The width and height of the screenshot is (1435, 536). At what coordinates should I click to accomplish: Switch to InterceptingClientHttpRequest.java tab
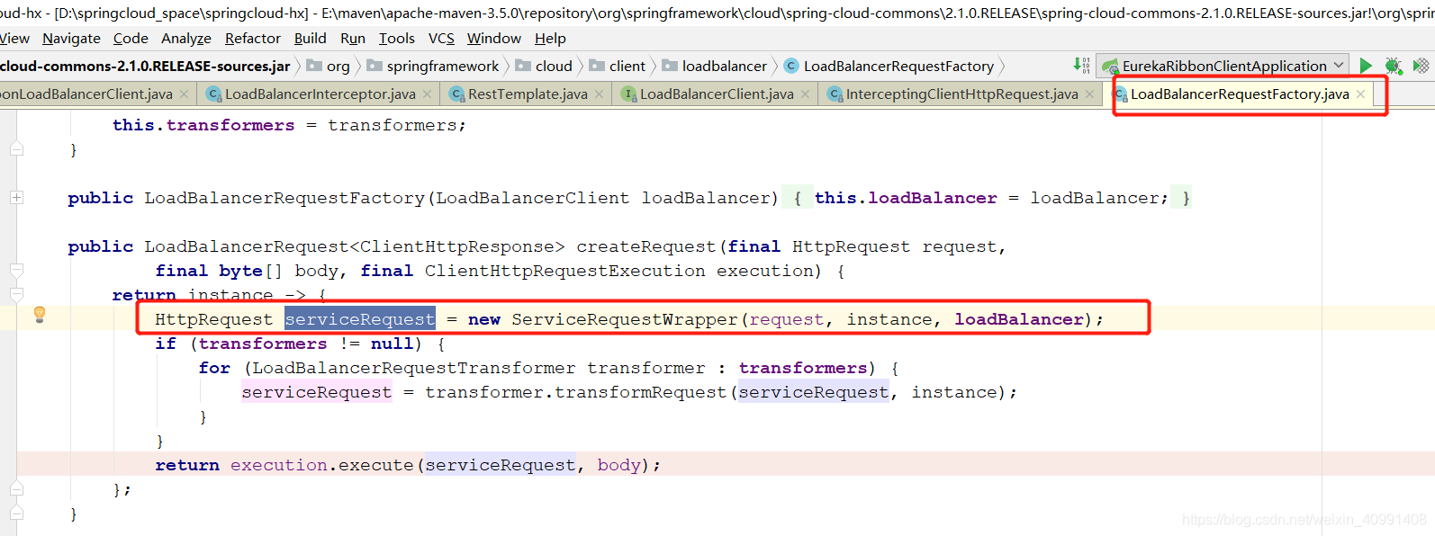tap(961, 94)
